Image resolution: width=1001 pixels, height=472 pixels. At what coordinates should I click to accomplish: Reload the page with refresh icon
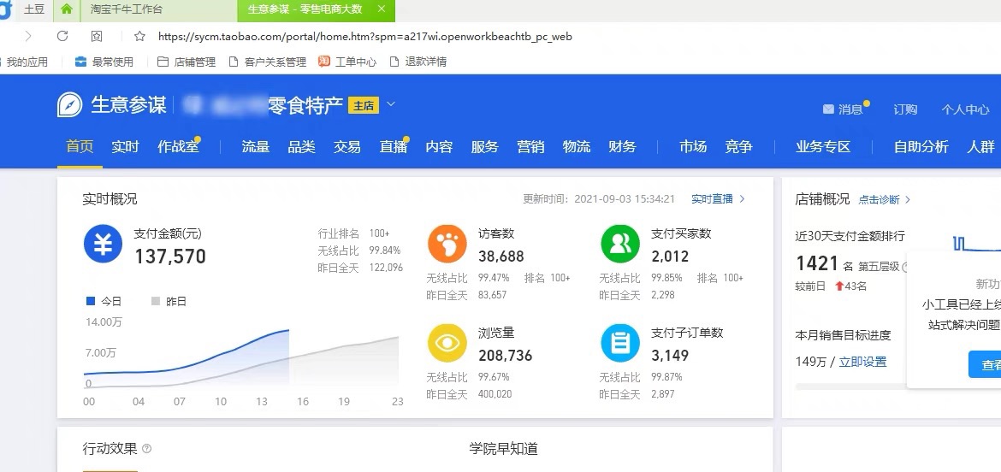tap(62, 37)
